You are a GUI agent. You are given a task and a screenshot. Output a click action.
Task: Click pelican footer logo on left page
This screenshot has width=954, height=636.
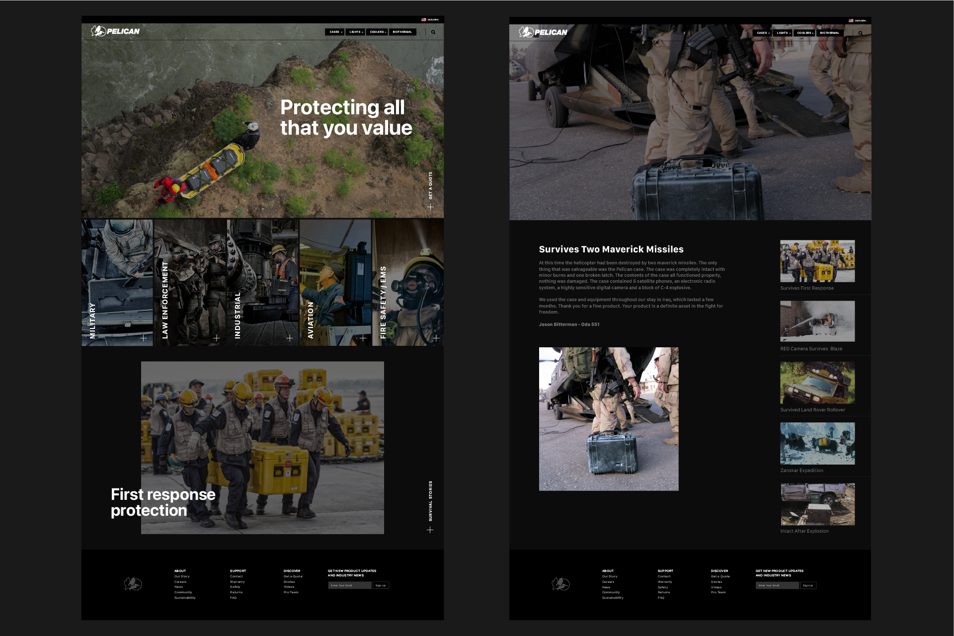click(133, 584)
